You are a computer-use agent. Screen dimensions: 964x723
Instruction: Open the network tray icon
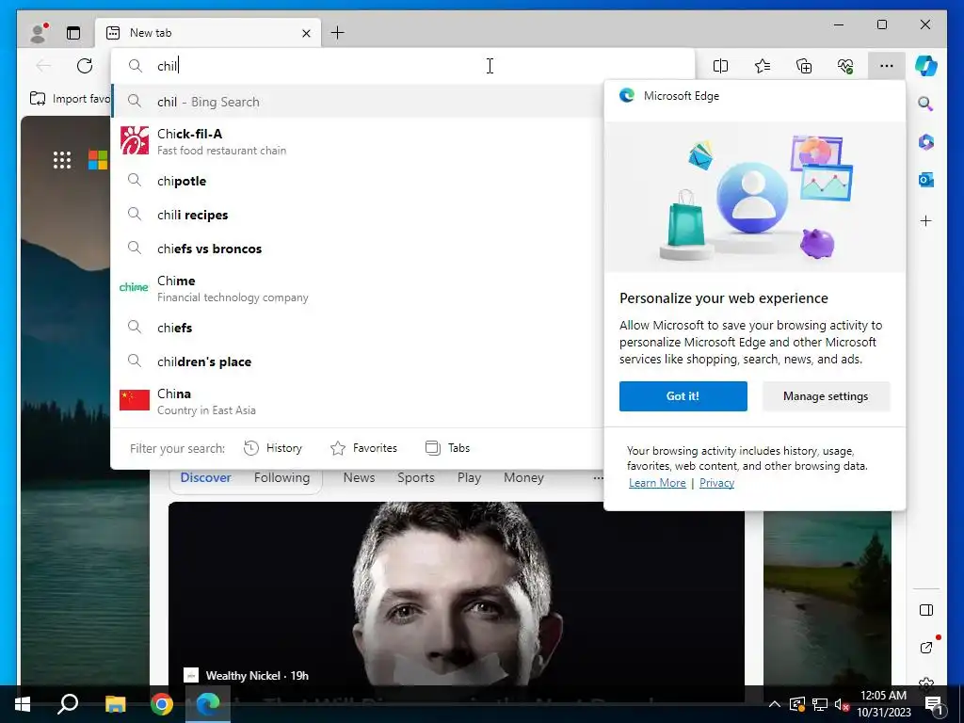pos(820,704)
